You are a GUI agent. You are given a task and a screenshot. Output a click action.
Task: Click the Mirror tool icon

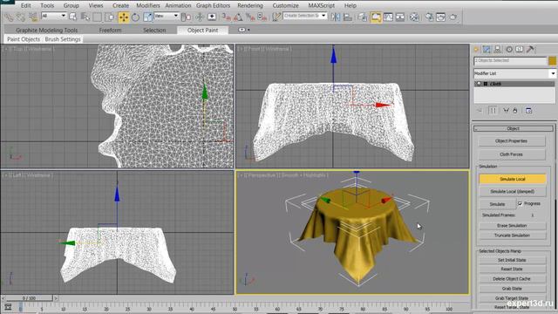(x=335, y=17)
